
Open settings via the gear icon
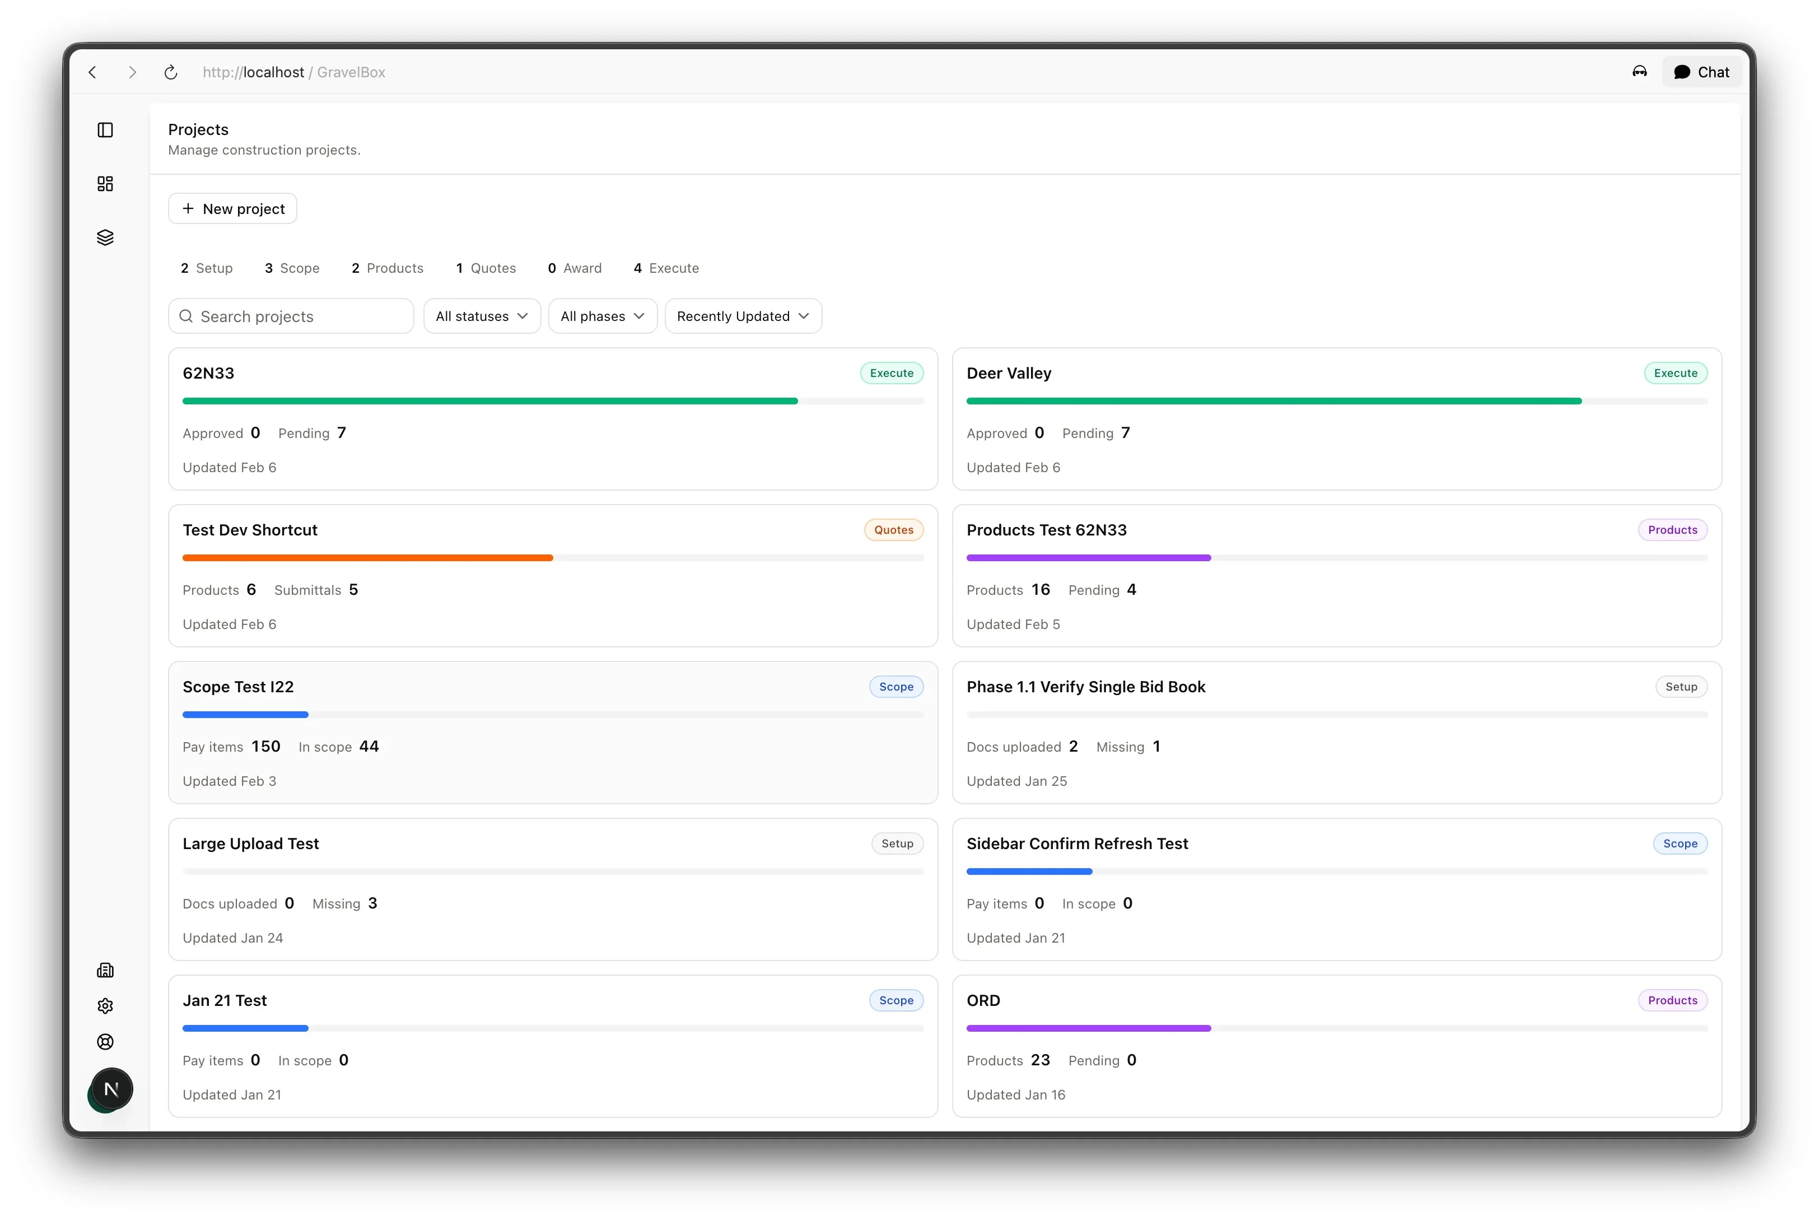point(105,1005)
